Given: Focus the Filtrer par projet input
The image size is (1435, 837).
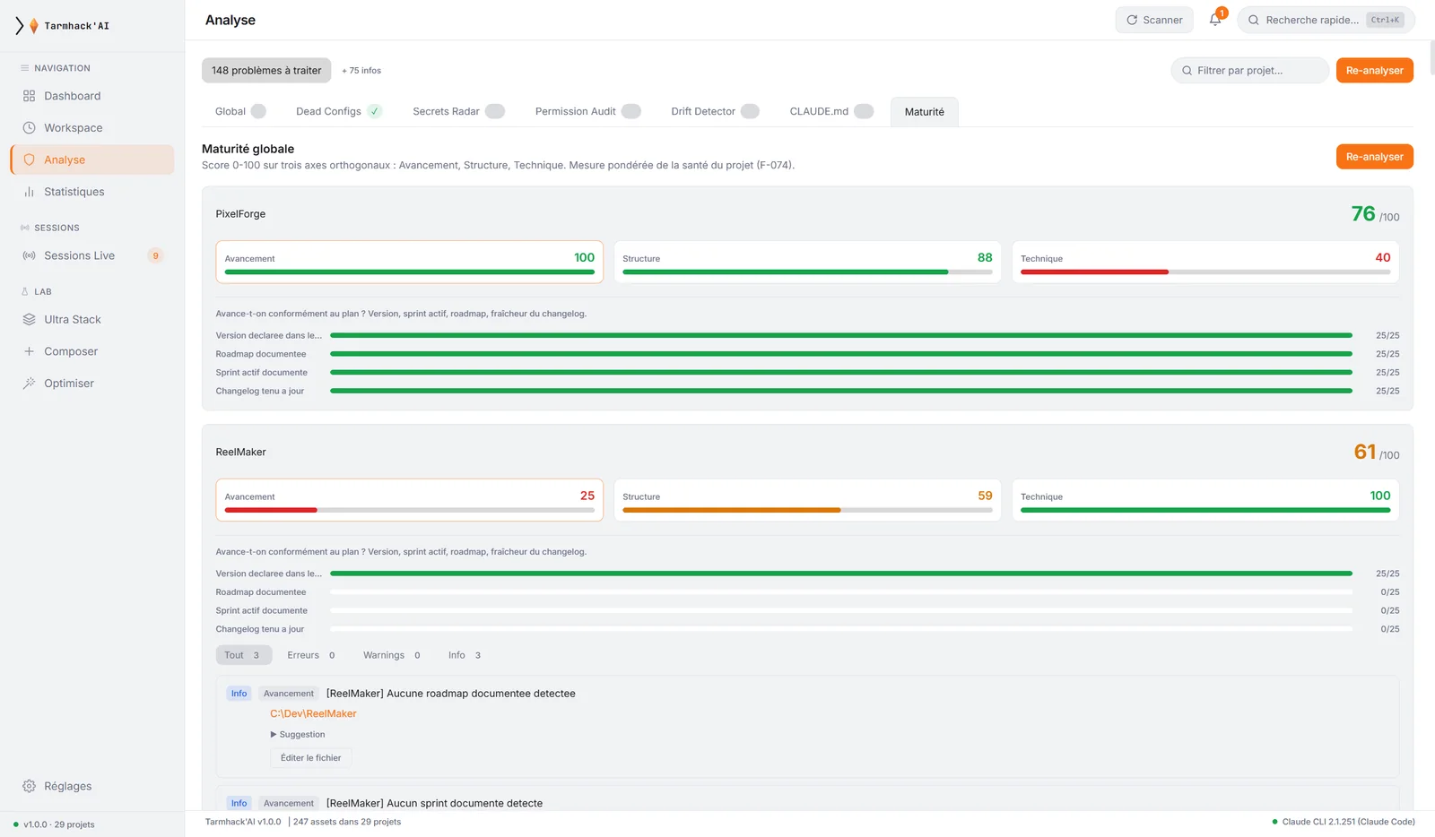Looking at the screenshot, I should 1250,71.
